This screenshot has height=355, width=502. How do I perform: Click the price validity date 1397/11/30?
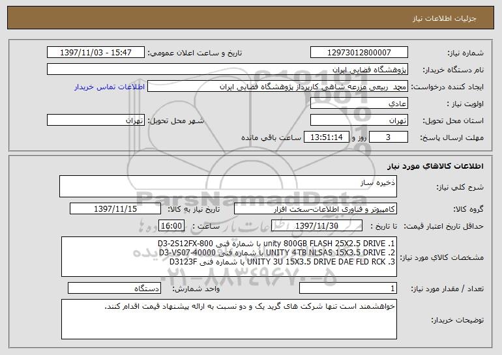317,226
